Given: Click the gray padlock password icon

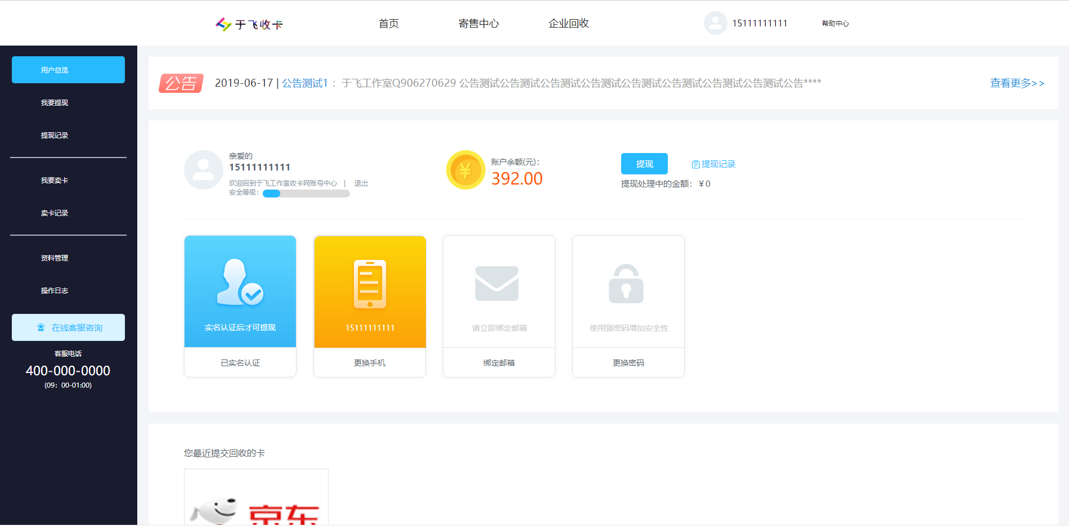Looking at the screenshot, I should 626,284.
